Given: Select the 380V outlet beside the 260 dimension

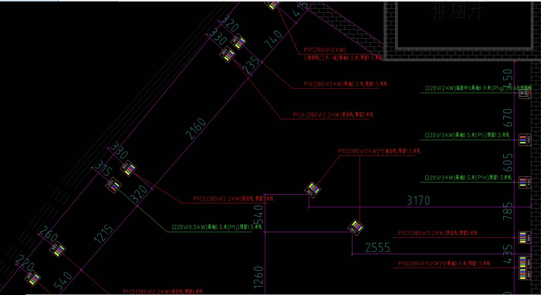Looking at the screenshot, I should pos(58,249).
